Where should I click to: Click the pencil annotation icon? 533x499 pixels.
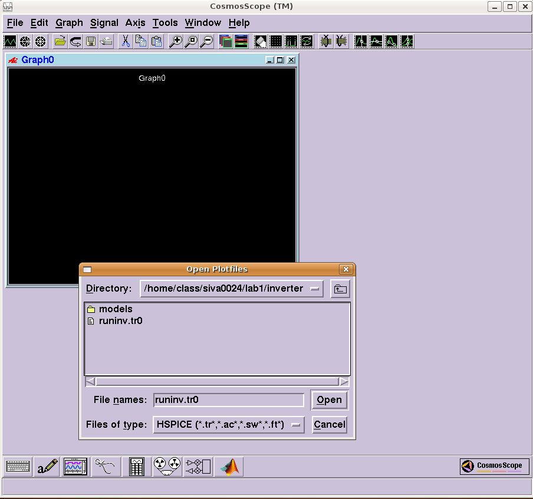[47, 467]
